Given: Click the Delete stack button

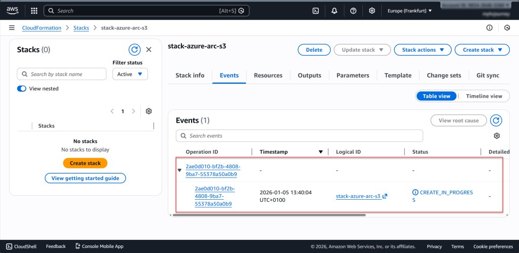Looking at the screenshot, I should click(314, 50).
